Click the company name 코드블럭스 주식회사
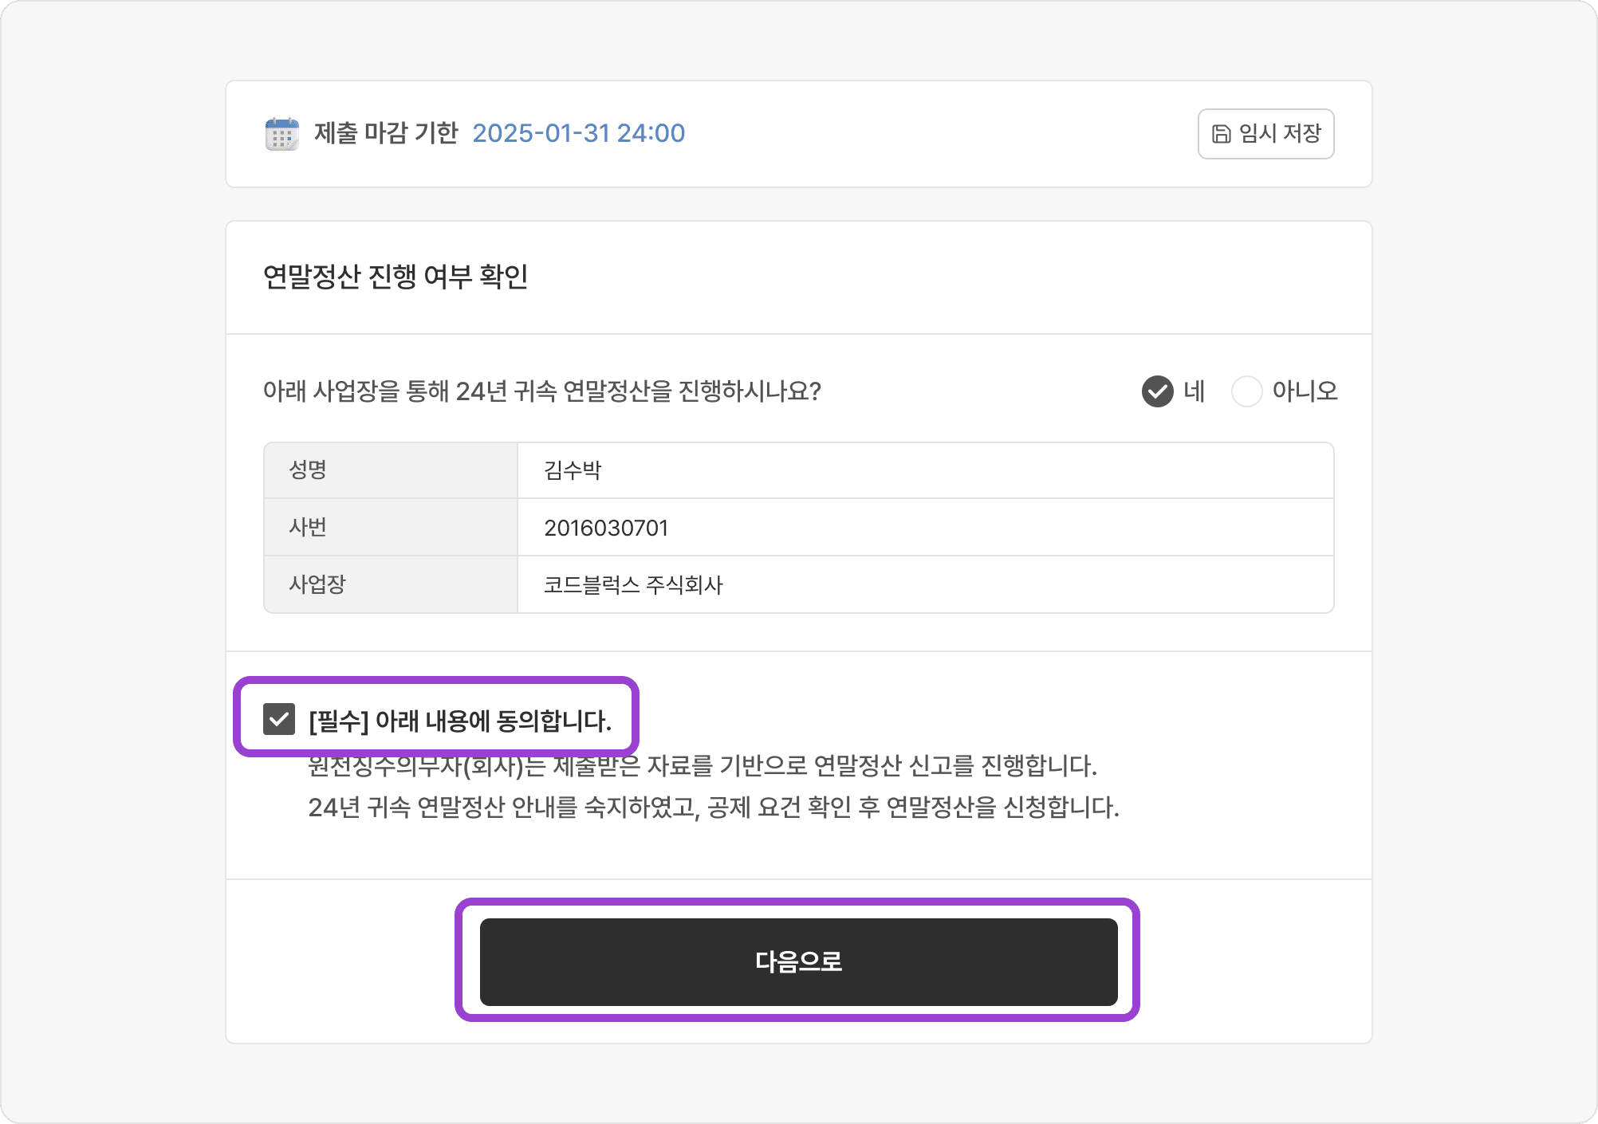Viewport: 1598px width, 1124px height. (x=633, y=585)
